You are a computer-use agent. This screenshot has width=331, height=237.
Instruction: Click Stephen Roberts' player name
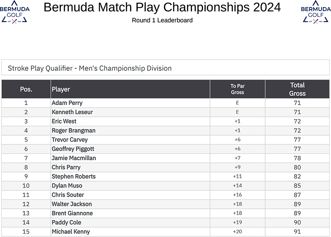pos(74,176)
